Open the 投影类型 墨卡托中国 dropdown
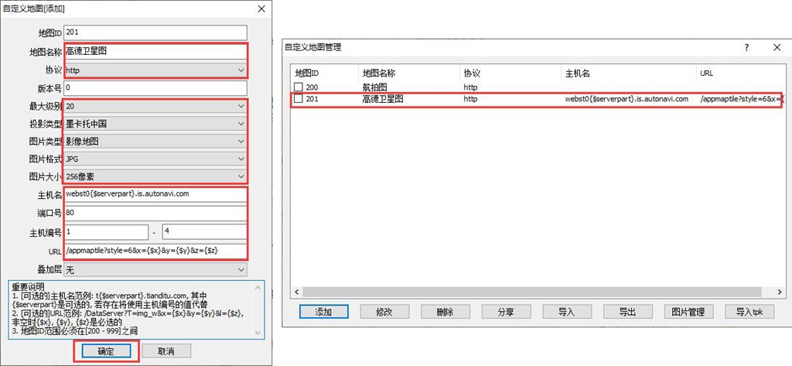 click(155, 124)
